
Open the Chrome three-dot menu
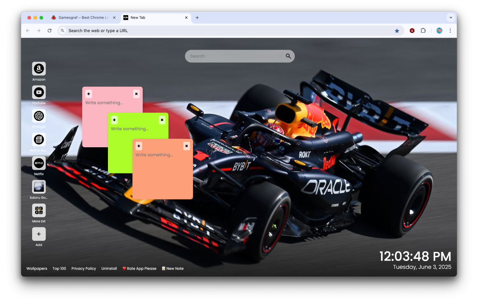point(450,30)
